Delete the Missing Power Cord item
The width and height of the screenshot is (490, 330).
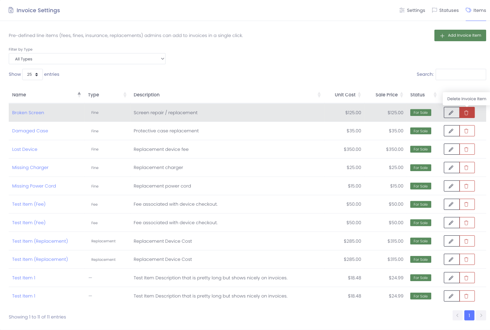click(467, 186)
